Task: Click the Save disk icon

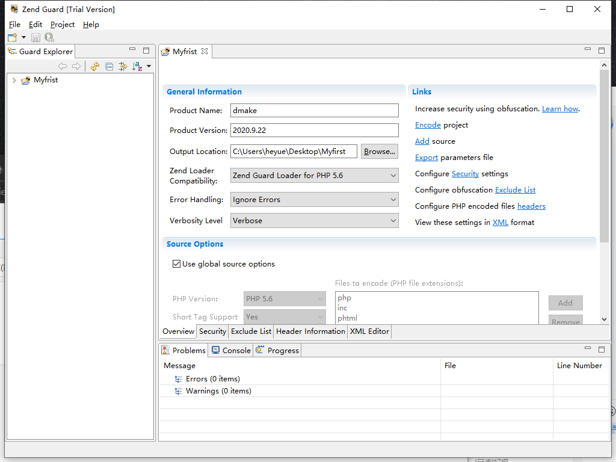Action: tap(35, 37)
